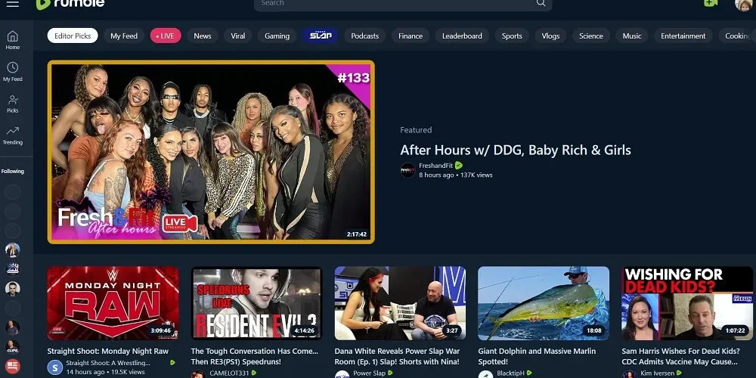Click the CAMELOT331 channel avatar
This screenshot has width=756, height=378.
(x=198, y=375)
